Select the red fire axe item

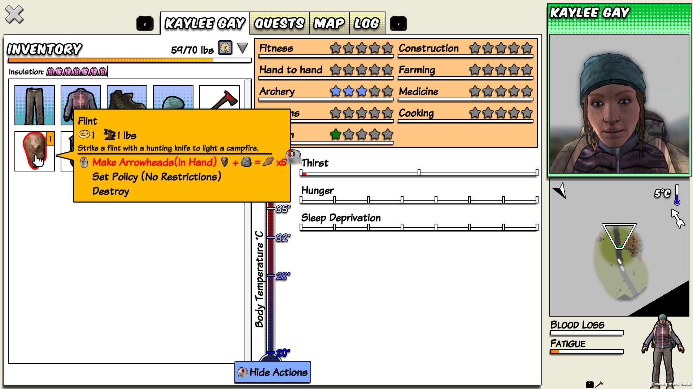219,97
